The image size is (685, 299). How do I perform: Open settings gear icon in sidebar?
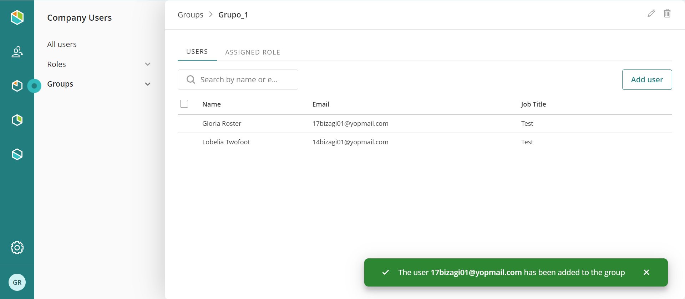point(17,248)
